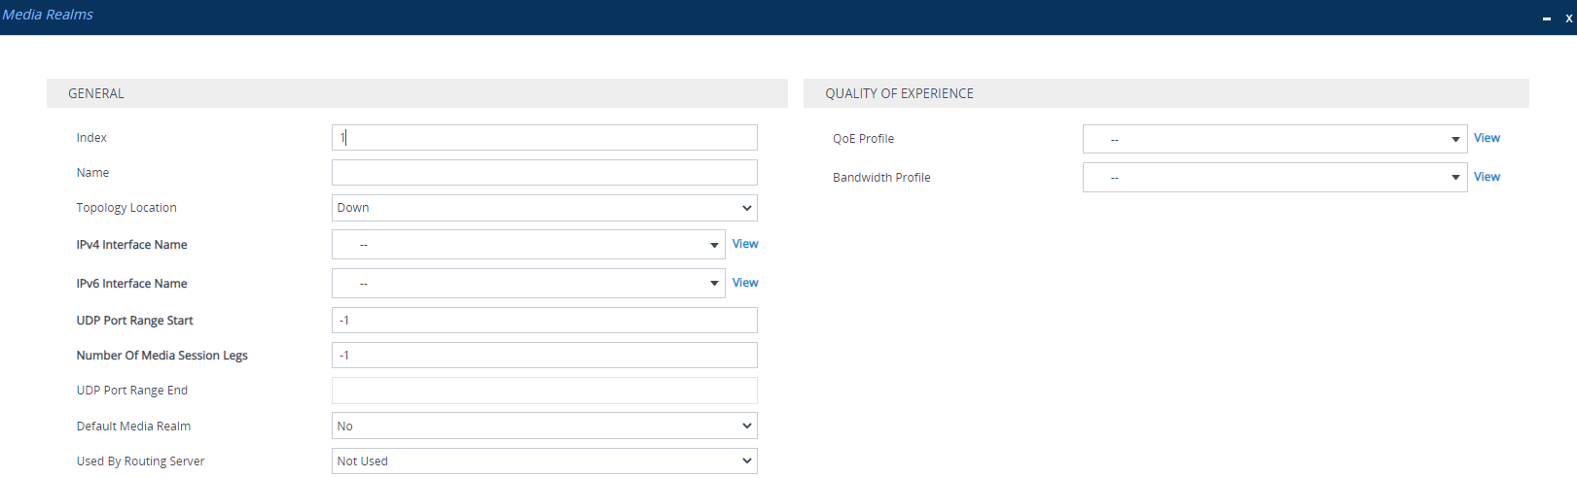Open the Used By Routing Server dropdown
This screenshot has height=478, width=1577.
[x=545, y=461]
